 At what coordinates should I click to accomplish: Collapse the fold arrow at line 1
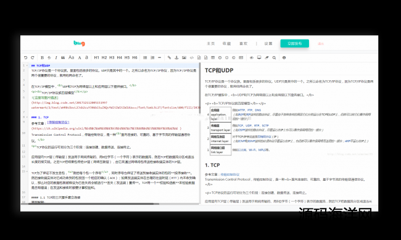(x=27, y=65)
